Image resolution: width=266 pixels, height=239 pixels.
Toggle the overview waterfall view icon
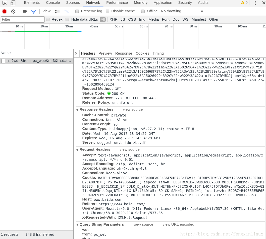[x=66, y=11]
